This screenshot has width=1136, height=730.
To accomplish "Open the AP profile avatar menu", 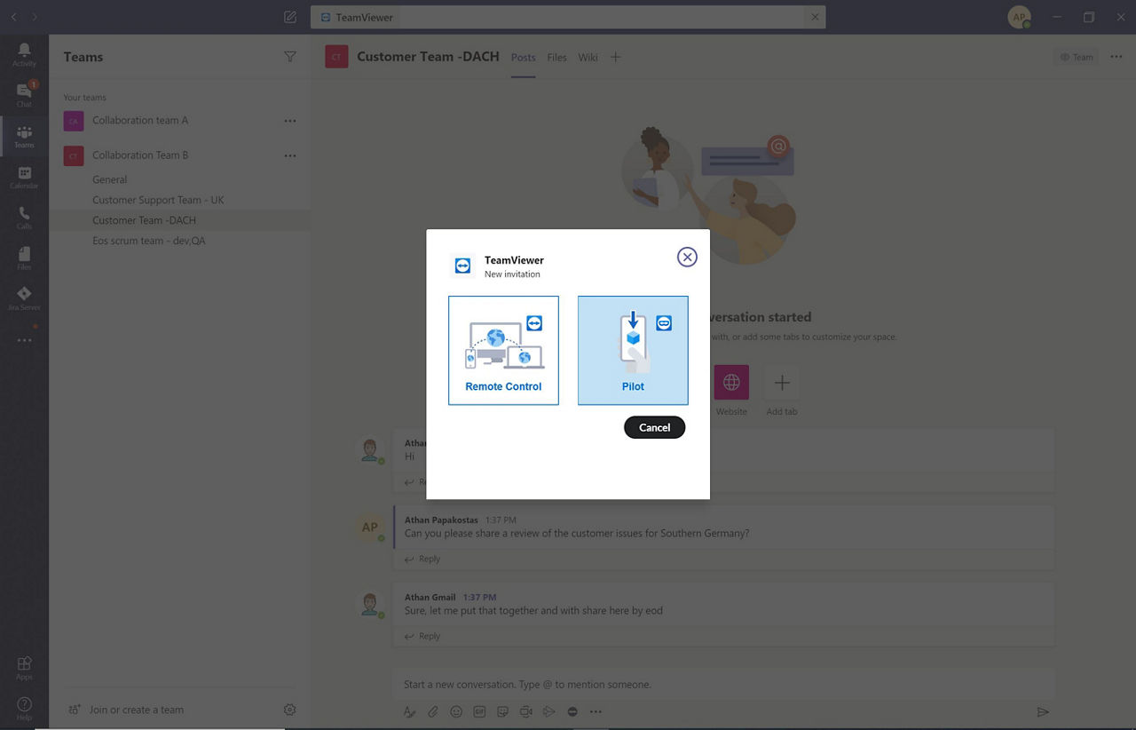I will [1019, 17].
